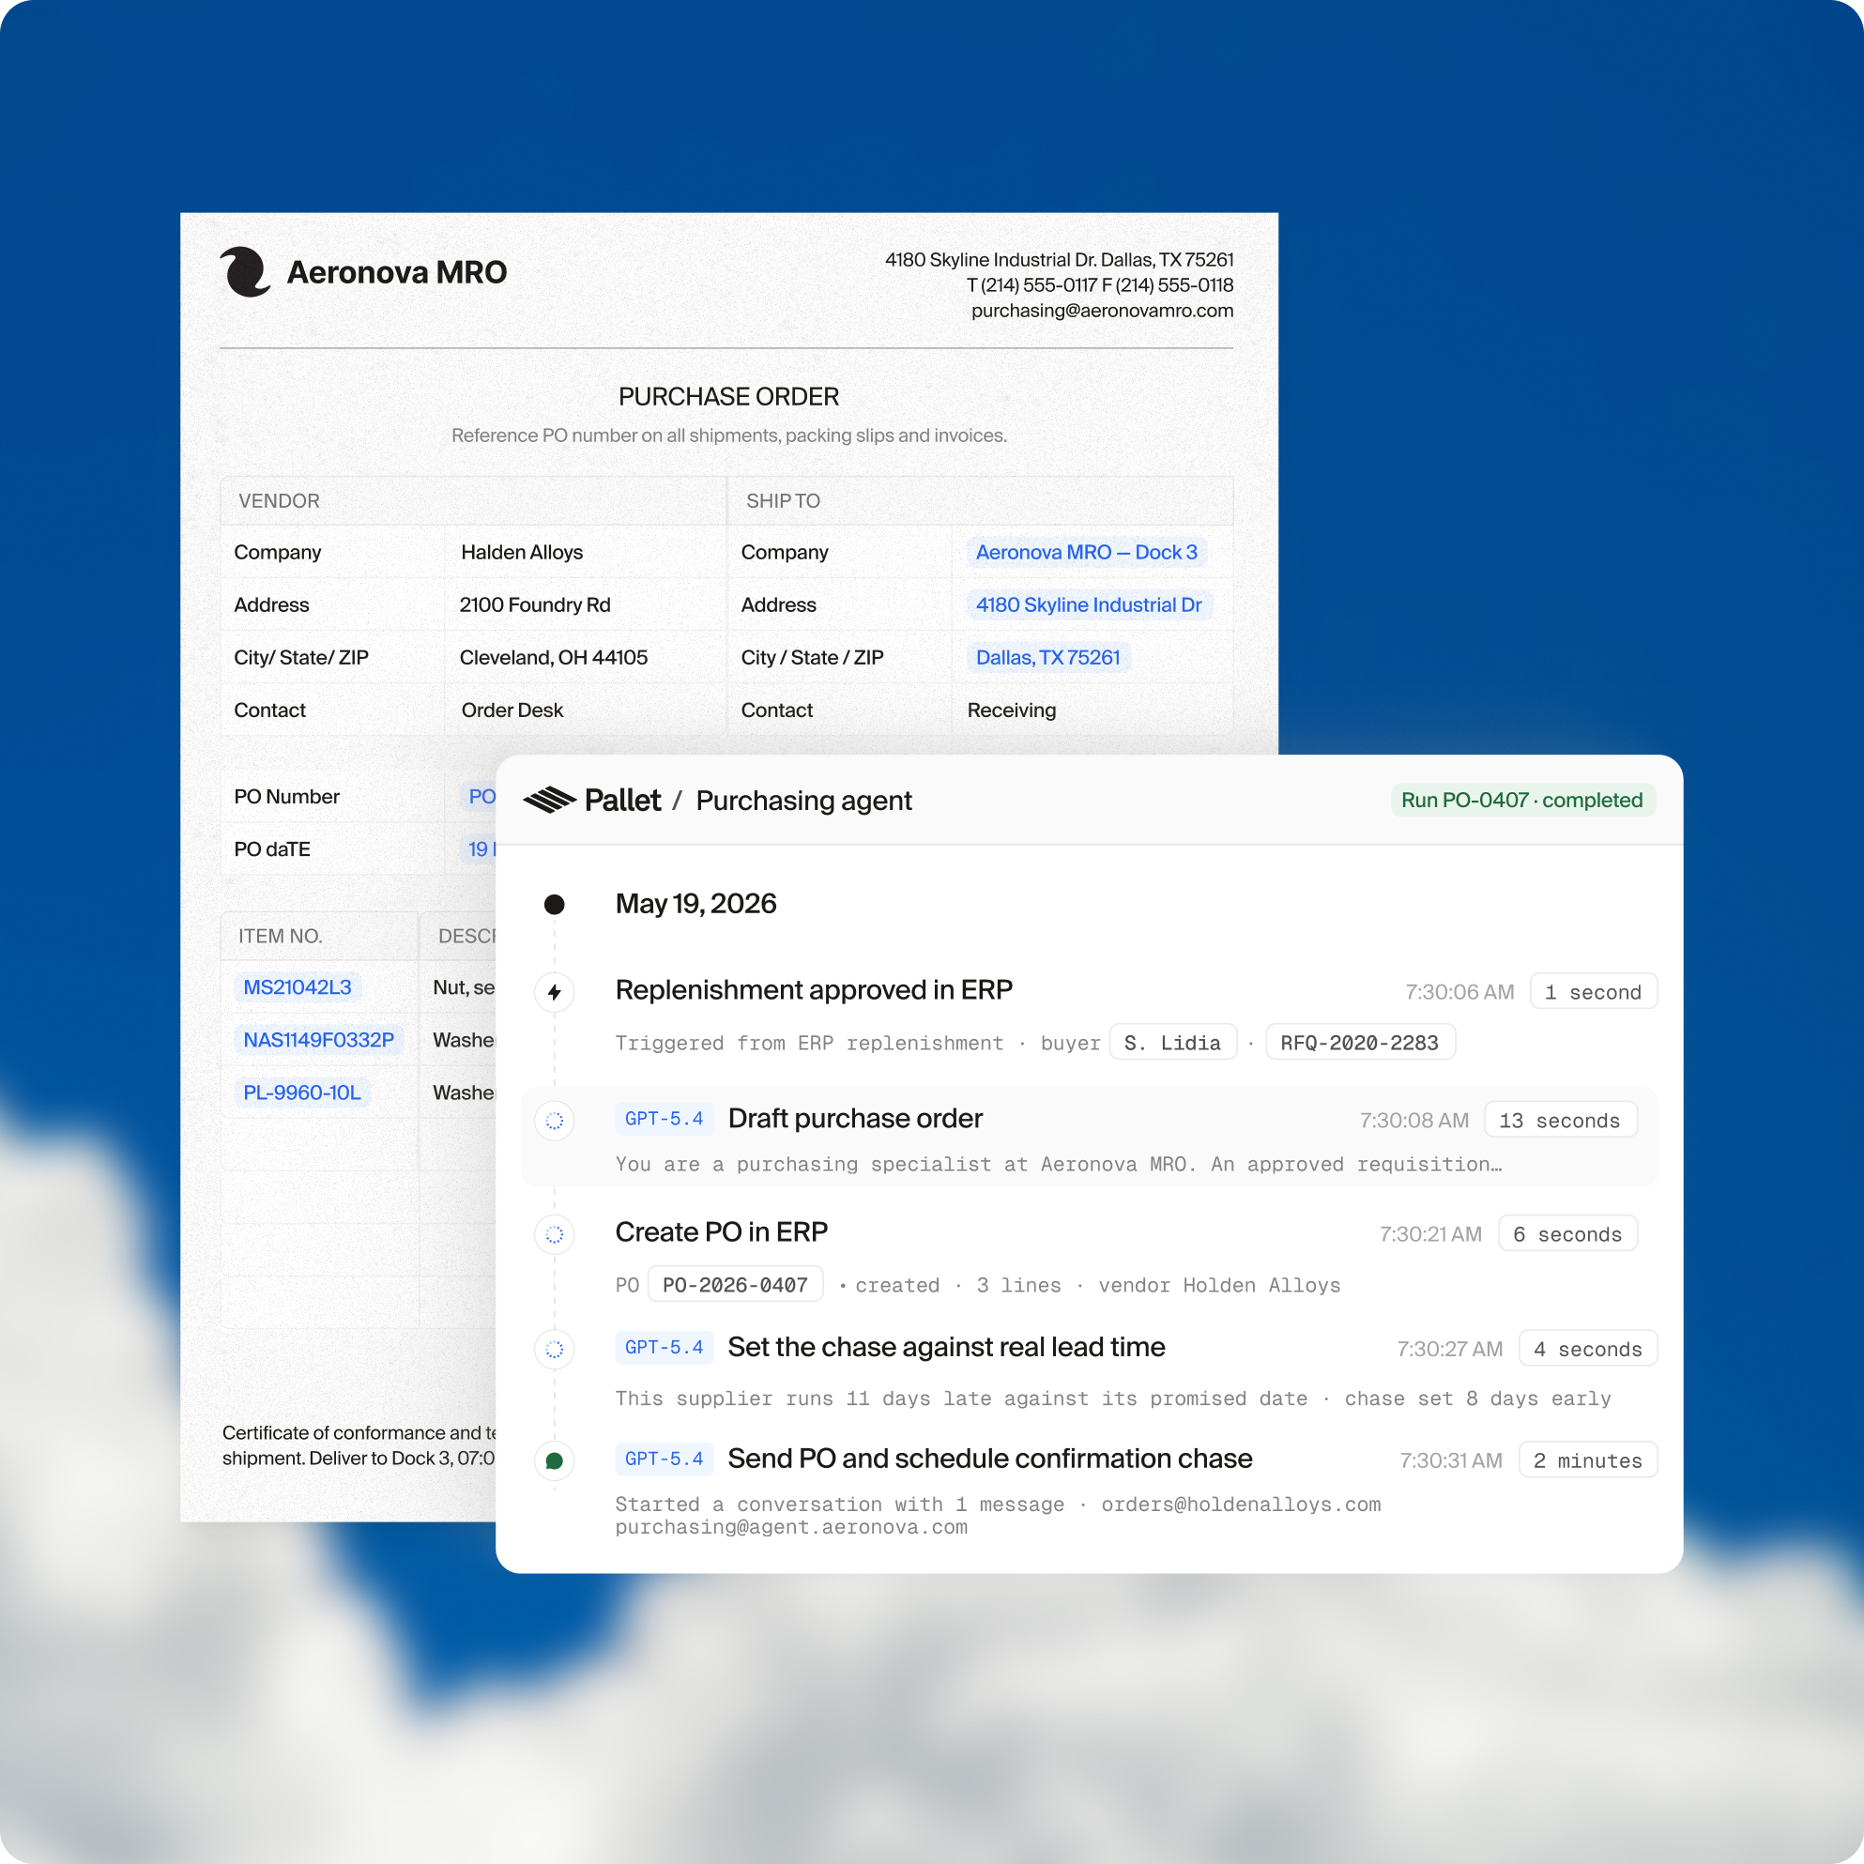Click the PO-2026-0407 number chip
This screenshot has height=1864, width=1864.
coord(735,1284)
